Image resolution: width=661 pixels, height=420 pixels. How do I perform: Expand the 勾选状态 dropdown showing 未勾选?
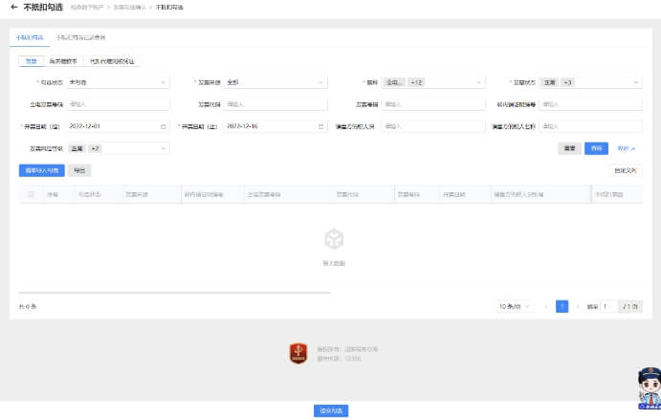pyautogui.click(x=118, y=82)
